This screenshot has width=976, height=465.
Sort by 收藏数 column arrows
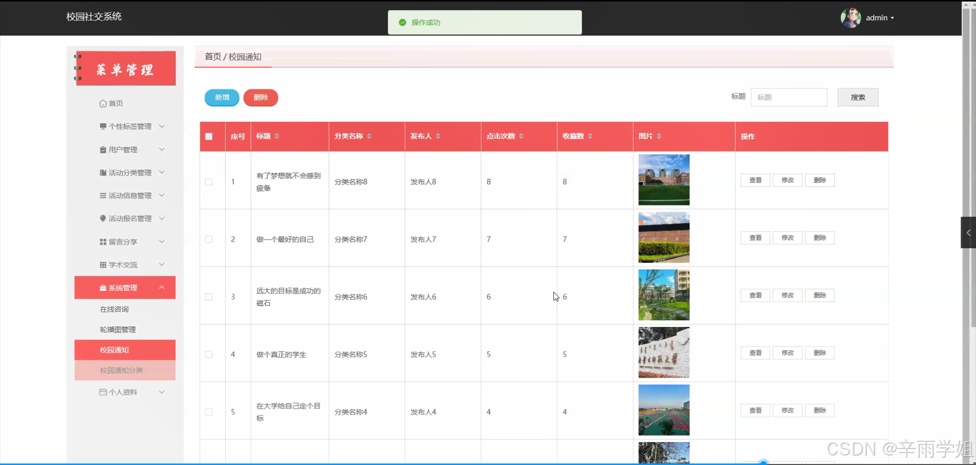590,136
